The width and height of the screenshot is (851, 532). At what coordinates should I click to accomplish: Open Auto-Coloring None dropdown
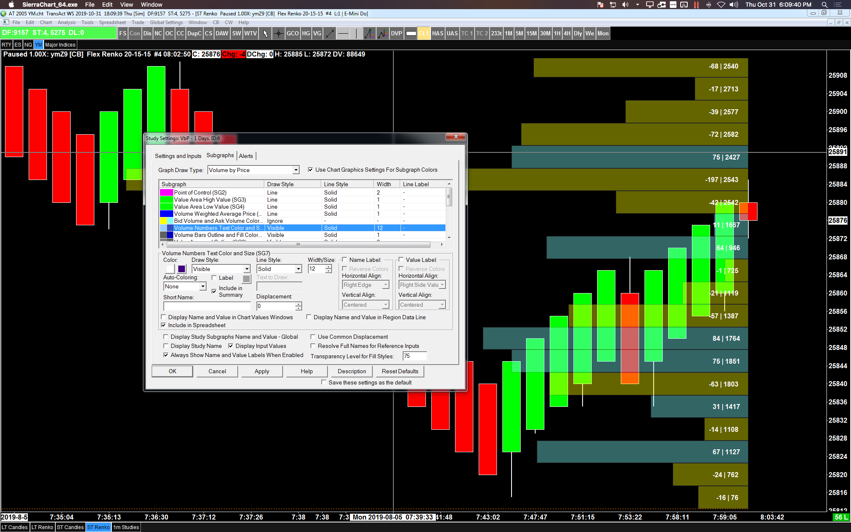pos(202,286)
